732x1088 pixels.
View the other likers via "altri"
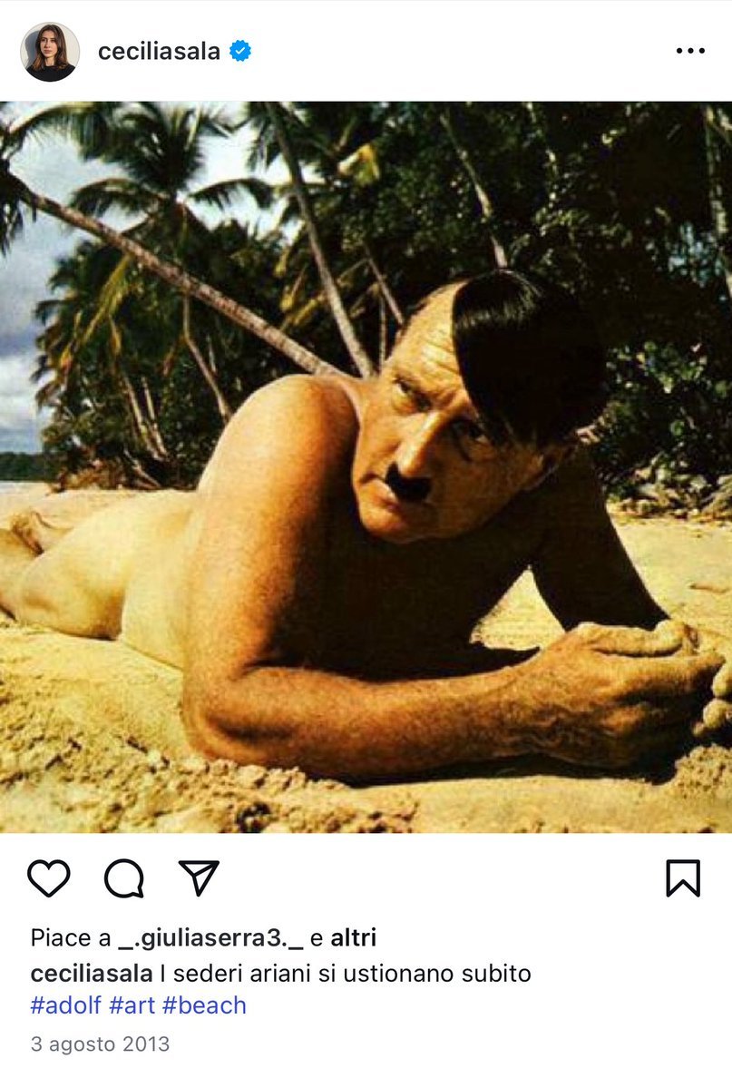pos(353,938)
